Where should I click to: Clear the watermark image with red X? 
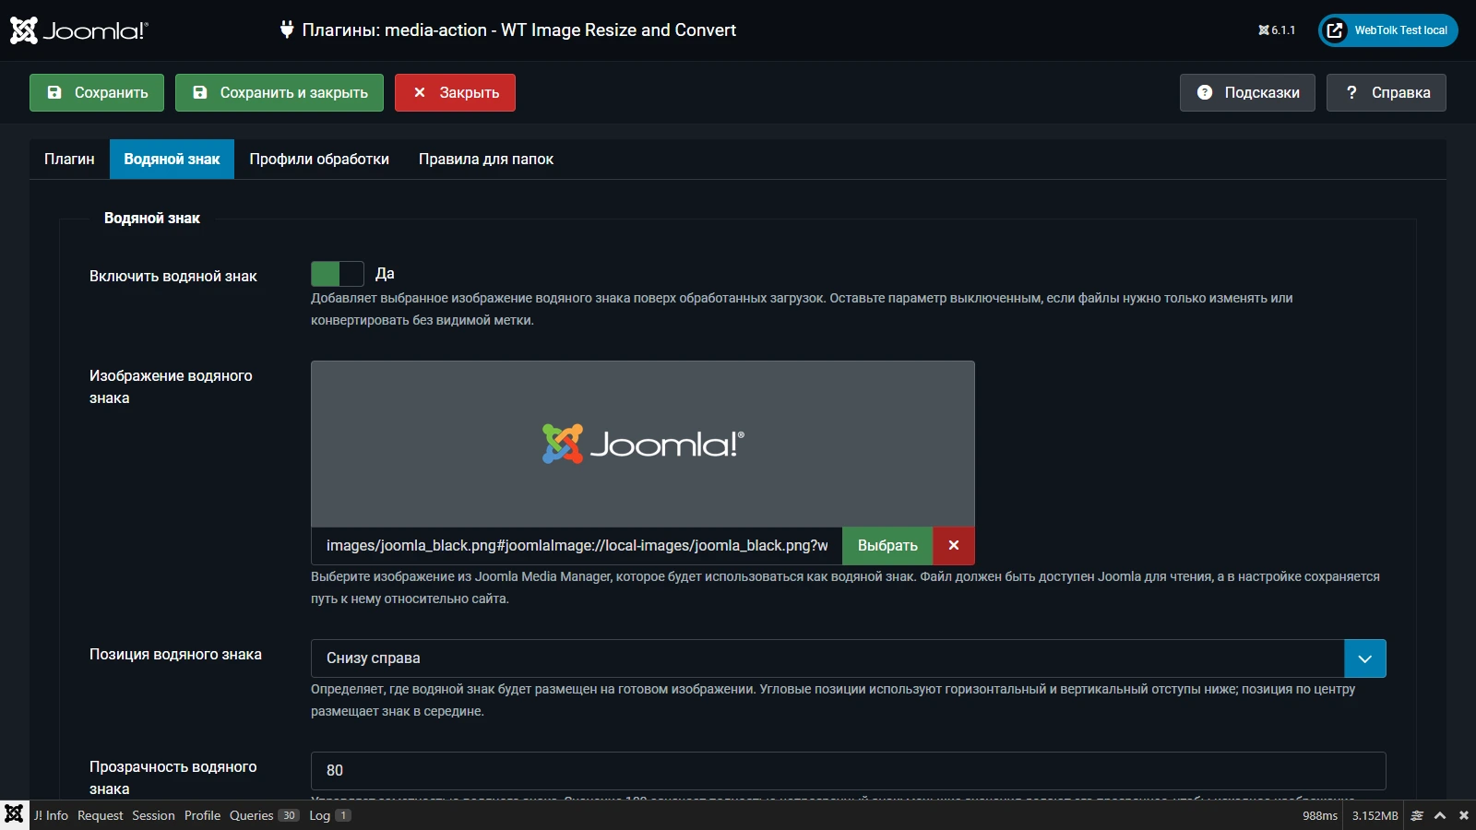pos(954,546)
